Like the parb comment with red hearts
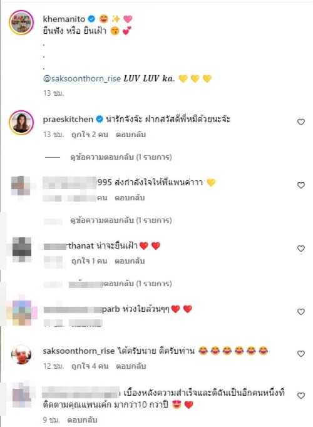 300,312
